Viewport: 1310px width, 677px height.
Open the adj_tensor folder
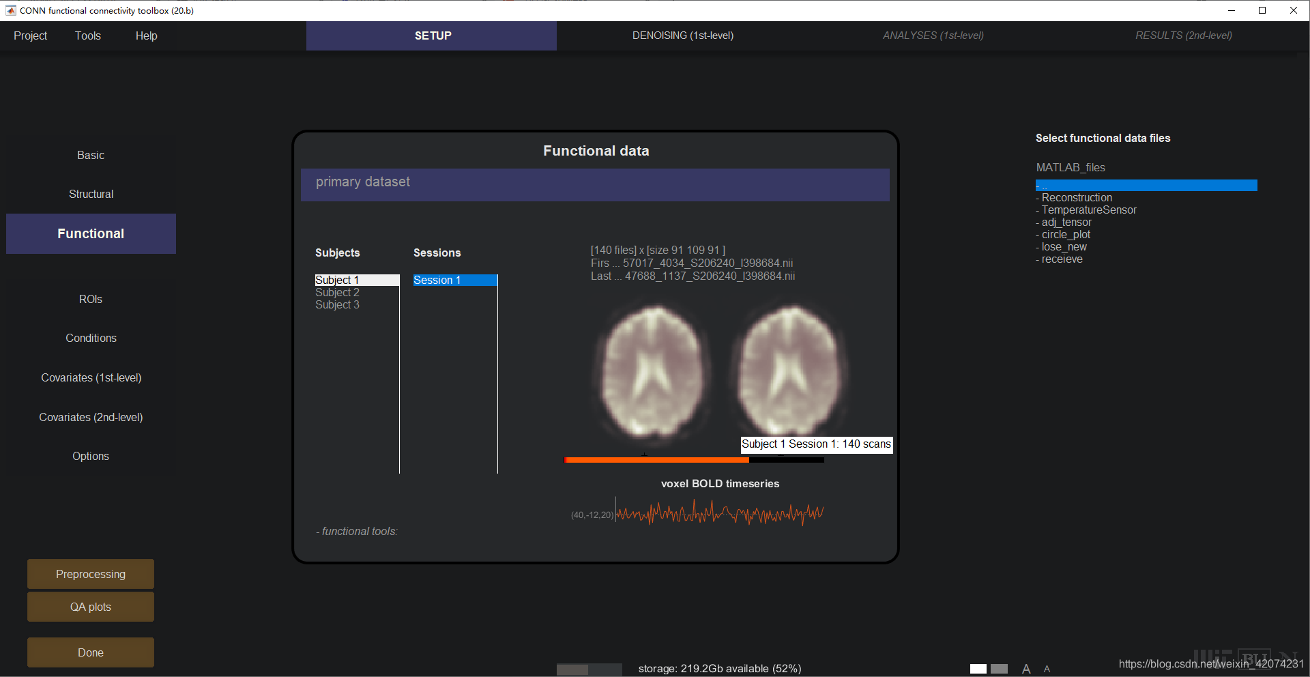pyautogui.click(x=1064, y=222)
